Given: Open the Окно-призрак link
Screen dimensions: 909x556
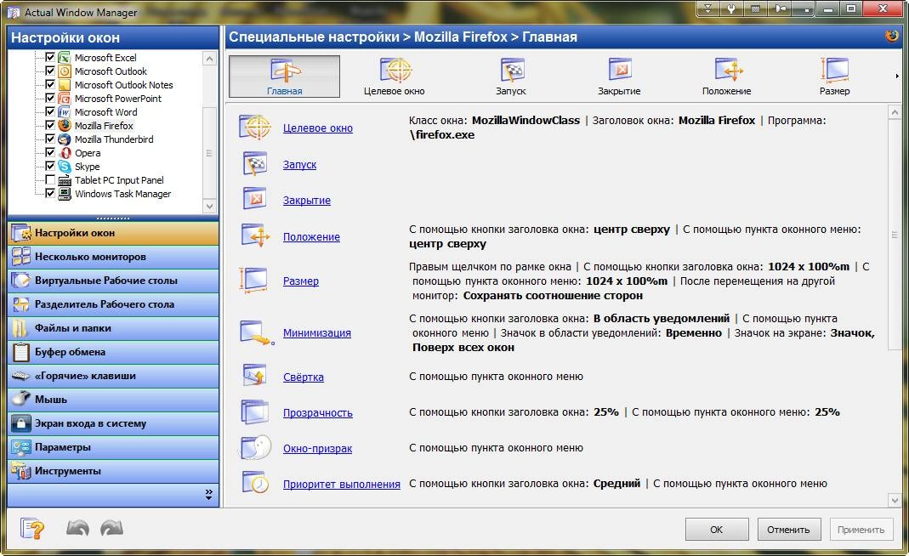Looking at the screenshot, I should (318, 449).
